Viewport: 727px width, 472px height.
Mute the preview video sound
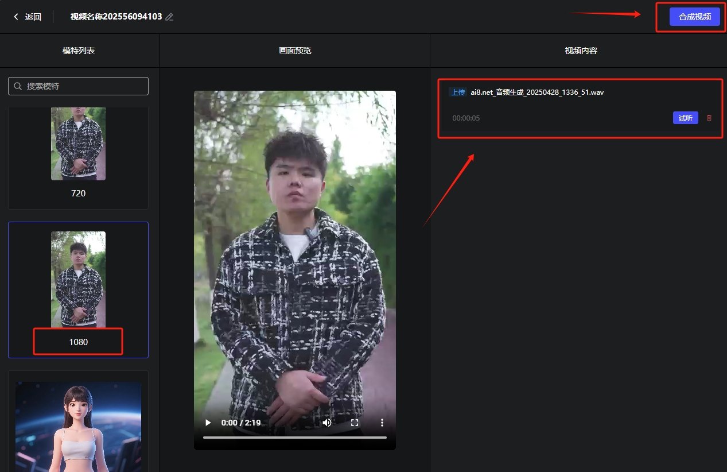(326, 423)
